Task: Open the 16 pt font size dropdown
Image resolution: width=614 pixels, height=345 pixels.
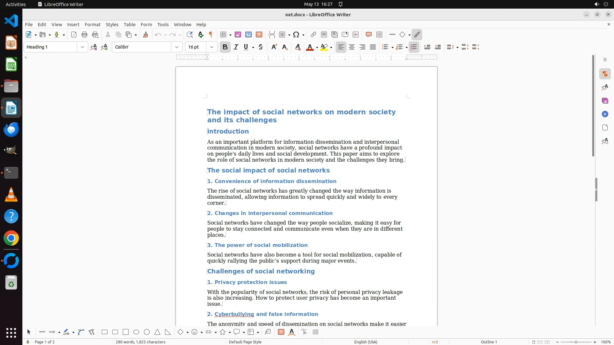Action: [x=212, y=47]
